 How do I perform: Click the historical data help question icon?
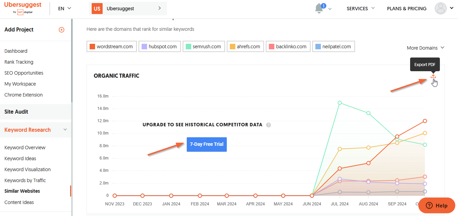(x=269, y=125)
